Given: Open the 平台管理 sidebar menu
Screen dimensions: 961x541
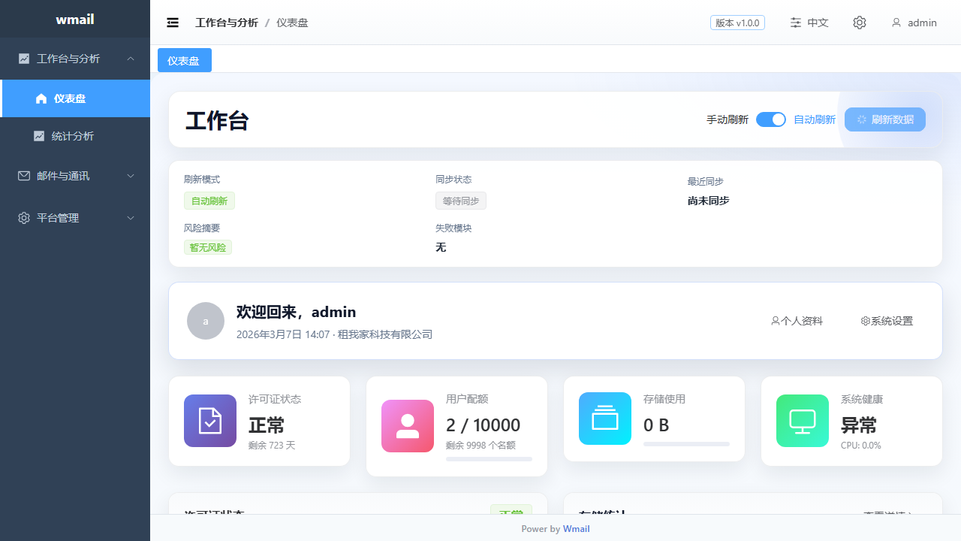Looking at the screenshot, I should click(75, 218).
